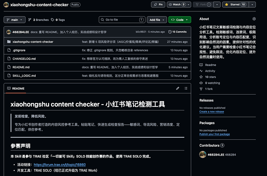This screenshot has height=176, width=267.
Task: Edit the README with pencil icon
Action: [x=178, y=88]
